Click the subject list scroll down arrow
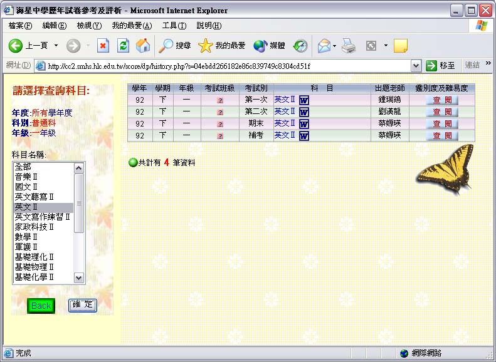Viewport: 496px width, 362px height. coord(79,277)
